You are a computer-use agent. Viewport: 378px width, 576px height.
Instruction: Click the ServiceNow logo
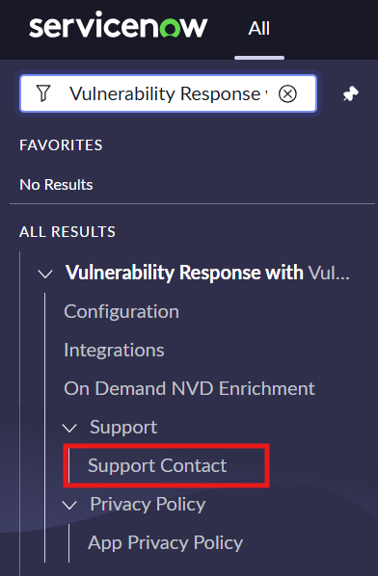point(119,26)
